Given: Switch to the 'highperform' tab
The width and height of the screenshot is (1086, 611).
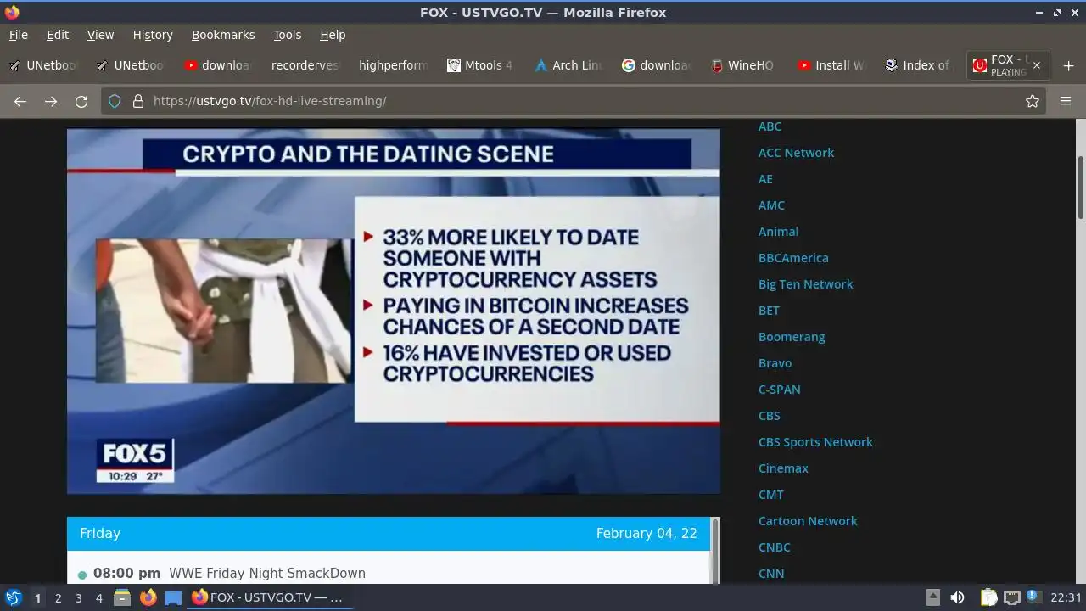Looking at the screenshot, I should 393,65.
